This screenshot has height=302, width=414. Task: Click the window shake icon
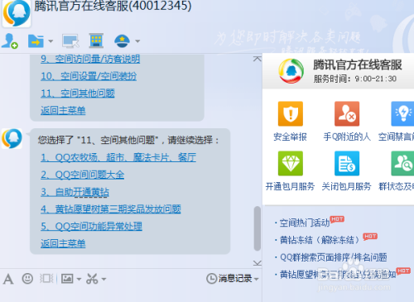(46, 279)
